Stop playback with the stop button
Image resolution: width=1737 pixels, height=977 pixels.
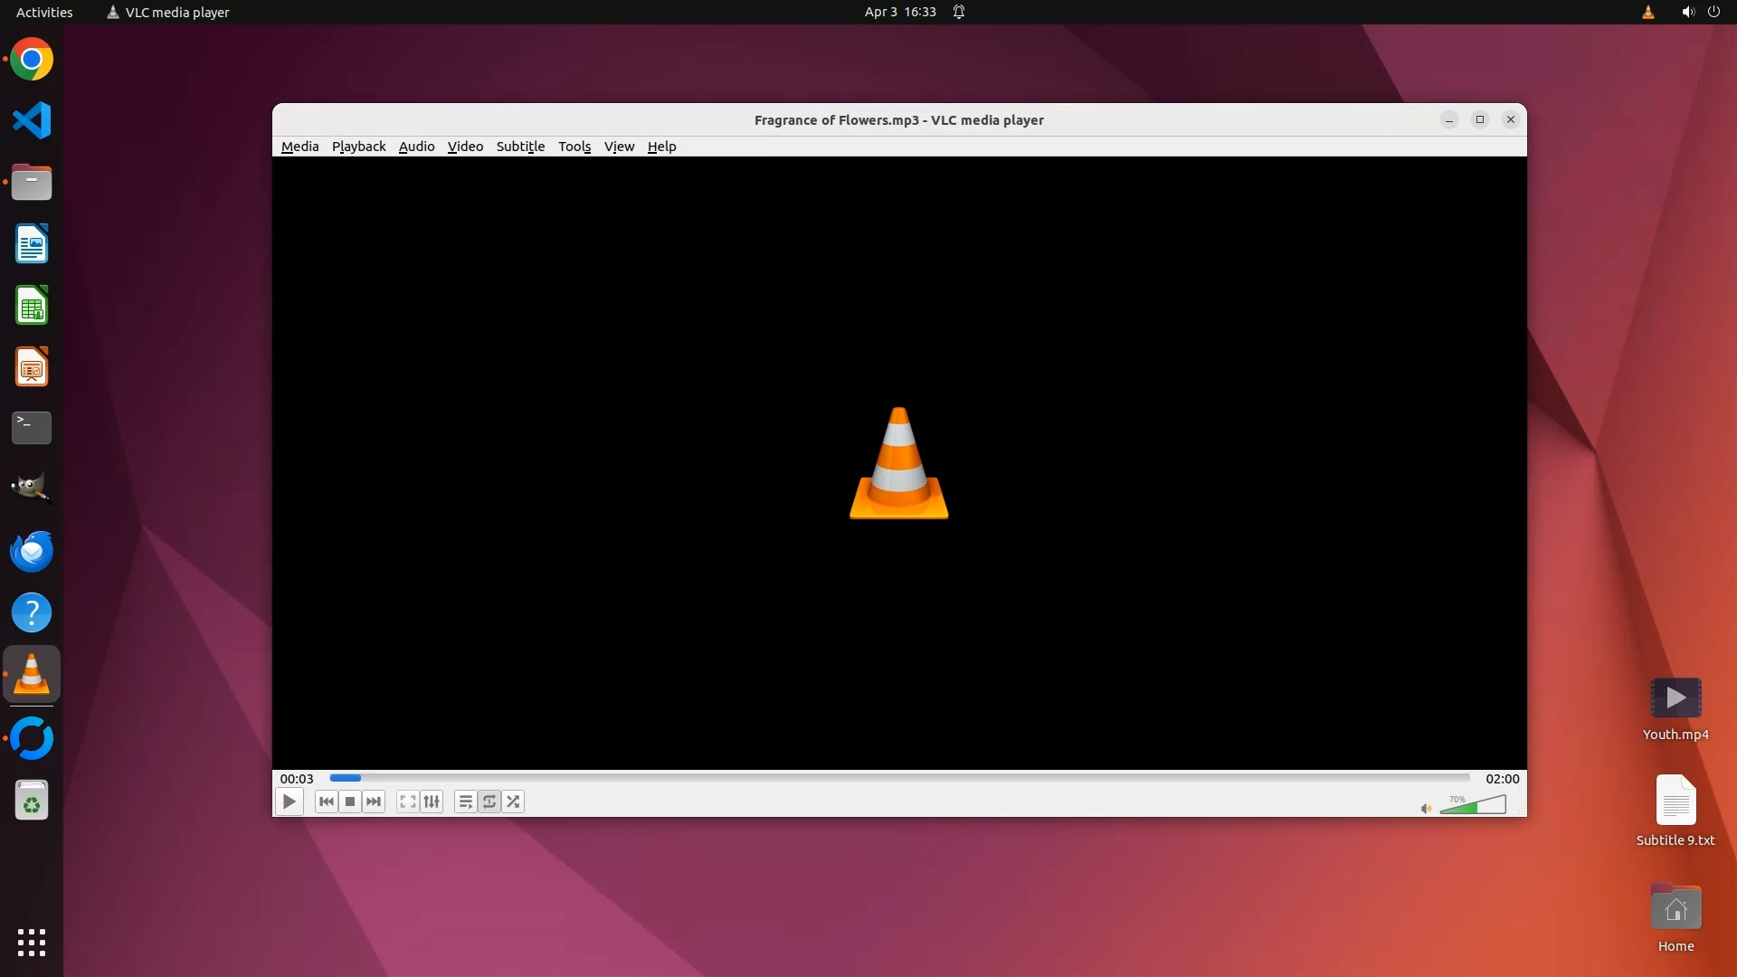(350, 802)
